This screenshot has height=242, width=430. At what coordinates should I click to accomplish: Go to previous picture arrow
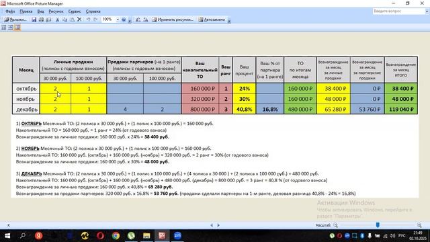pyautogui.click(x=212, y=225)
